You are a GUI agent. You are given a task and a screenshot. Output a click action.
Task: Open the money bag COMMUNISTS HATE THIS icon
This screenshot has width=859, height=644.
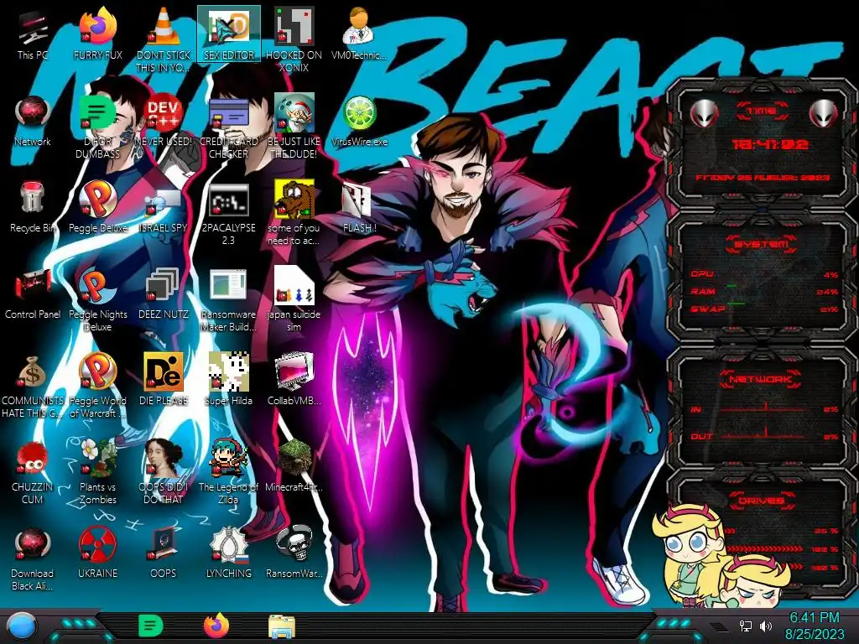coord(33,386)
